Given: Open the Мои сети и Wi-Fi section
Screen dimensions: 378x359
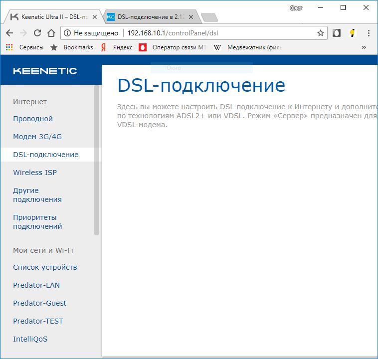Looking at the screenshot, I should [x=43, y=250].
